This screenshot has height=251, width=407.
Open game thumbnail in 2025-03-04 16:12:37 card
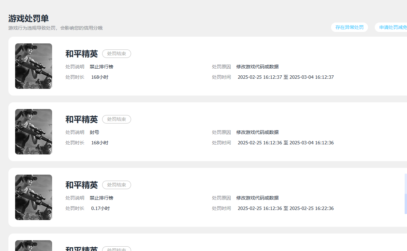click(34, 66)
